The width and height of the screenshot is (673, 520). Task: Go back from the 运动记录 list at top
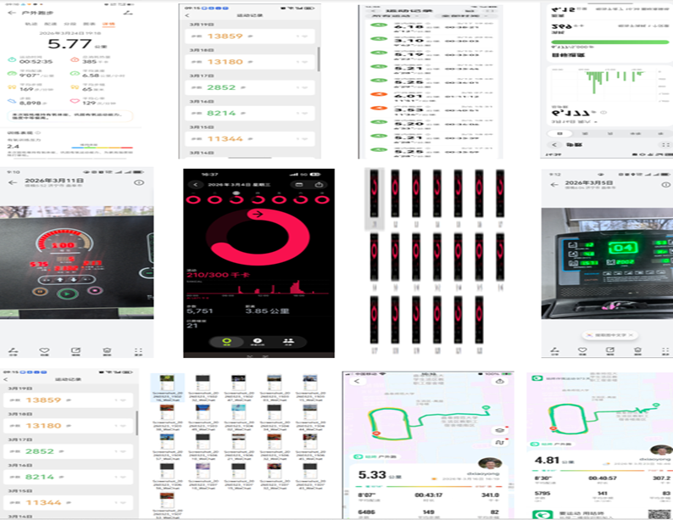[x=187, y=14]
